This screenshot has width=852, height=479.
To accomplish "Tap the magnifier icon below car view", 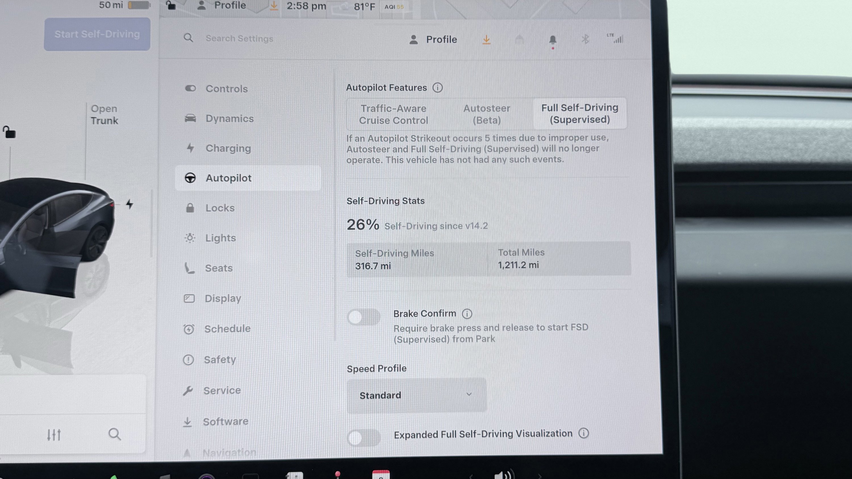I will pos(114,434).
